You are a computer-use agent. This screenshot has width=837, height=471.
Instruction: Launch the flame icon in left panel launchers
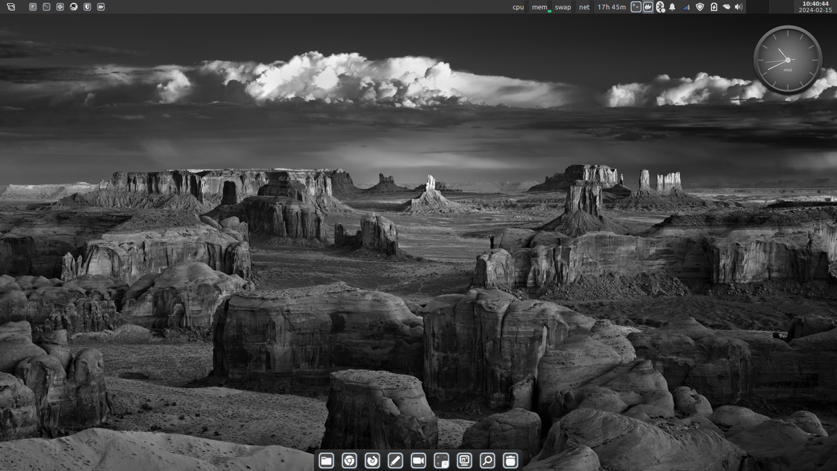pyautogui.click(x=101, y=7)
